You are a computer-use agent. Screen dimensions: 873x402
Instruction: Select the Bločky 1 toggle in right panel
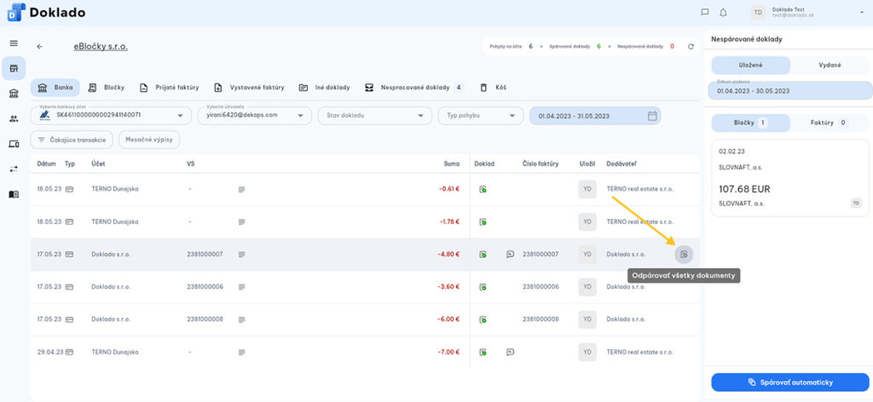coord(750,123)
